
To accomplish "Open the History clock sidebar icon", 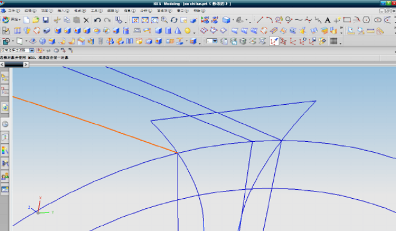I will click(5, 124).
